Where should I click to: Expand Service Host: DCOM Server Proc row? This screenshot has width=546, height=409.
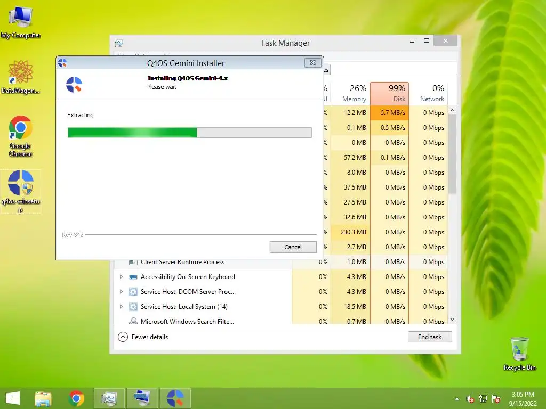pos(121,292)
